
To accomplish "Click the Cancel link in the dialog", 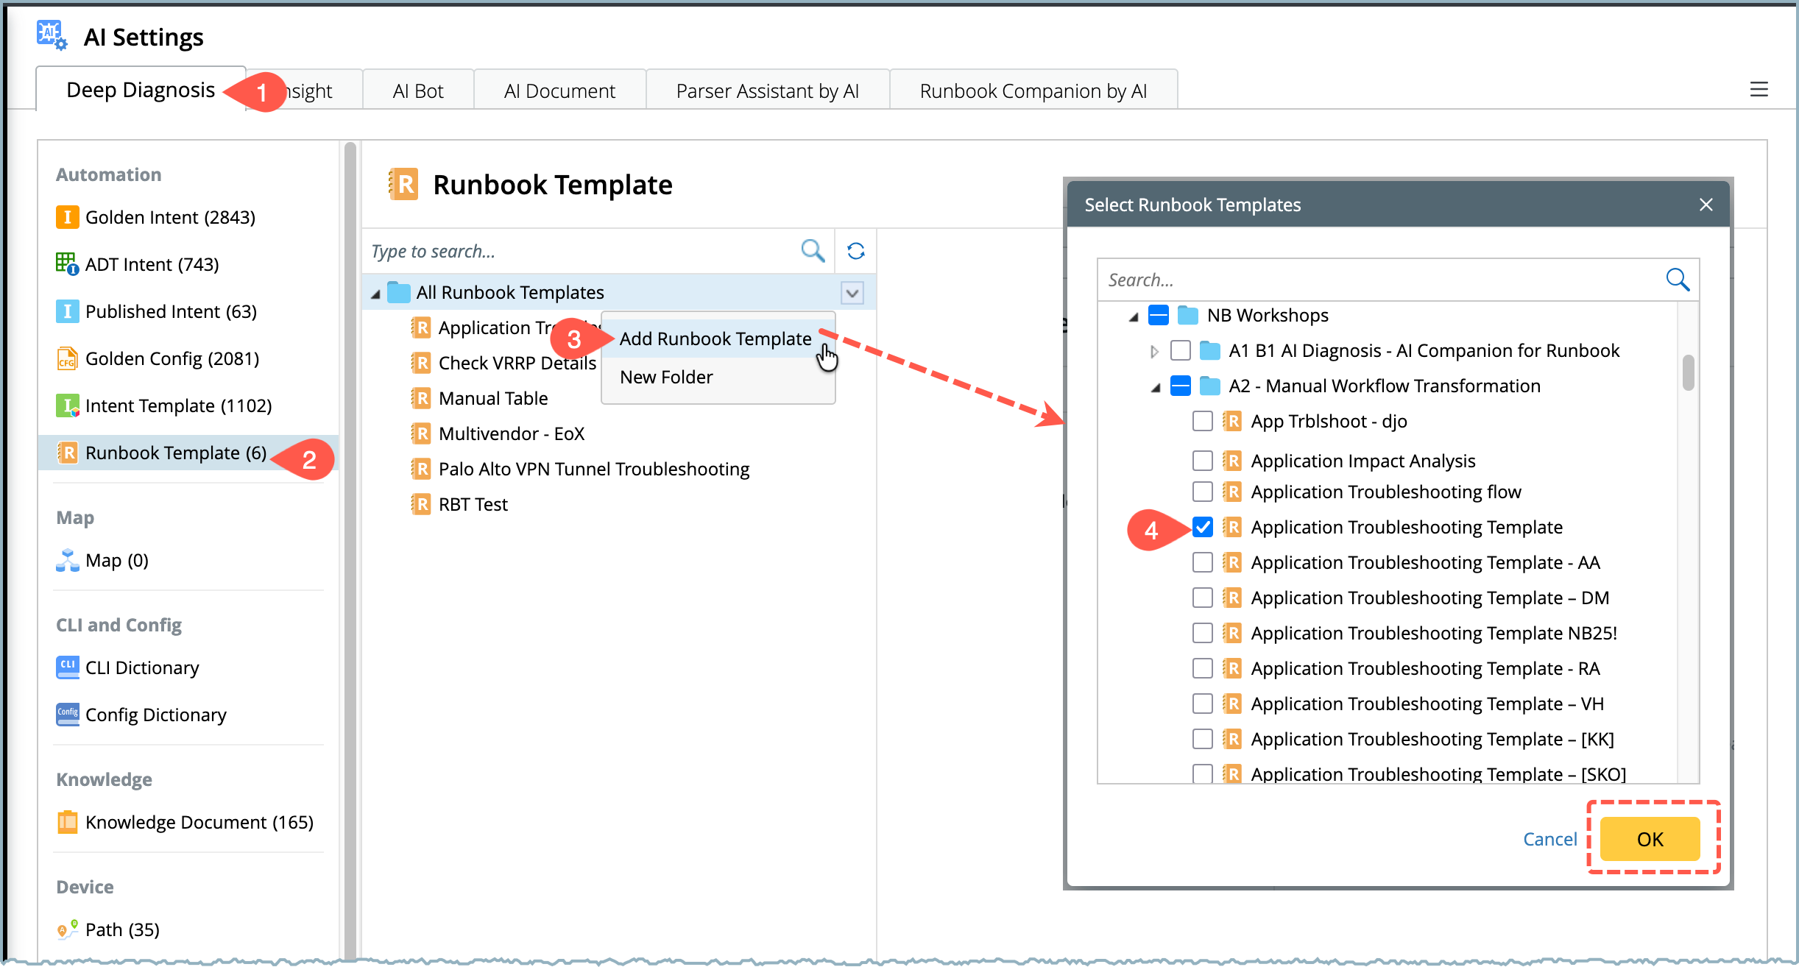I will (x=1549, y=839).
